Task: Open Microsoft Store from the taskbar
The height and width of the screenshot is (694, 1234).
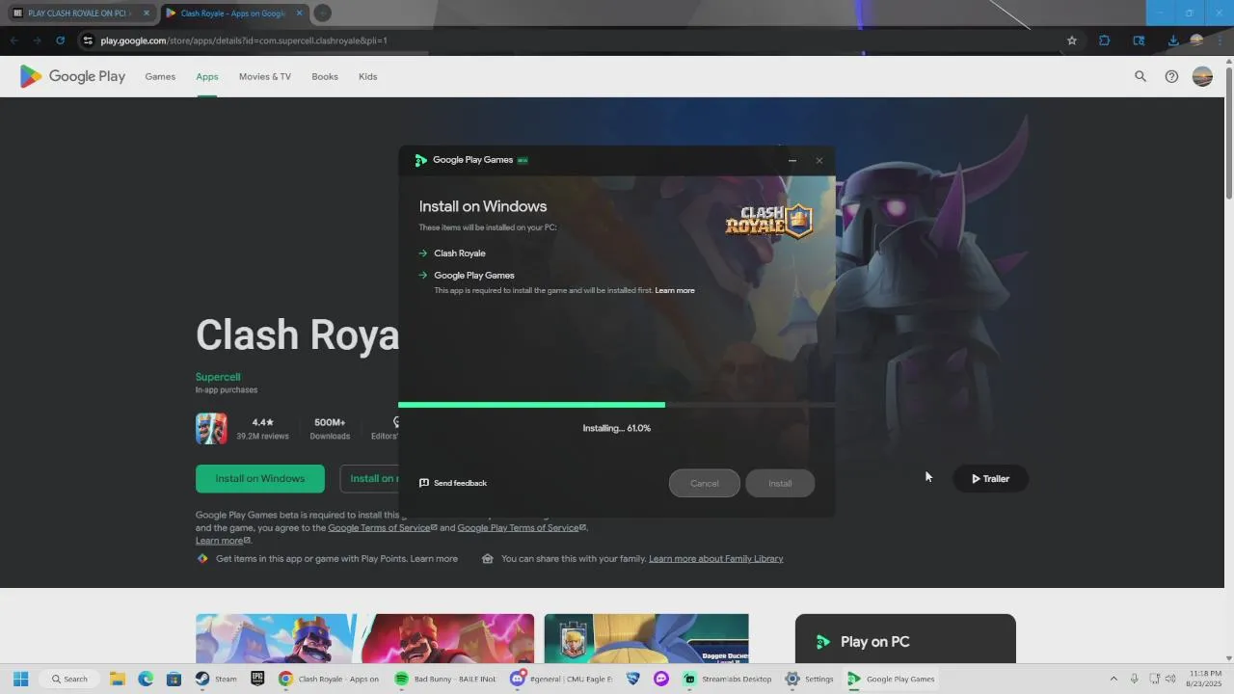Action: click(x=174, y=679)
